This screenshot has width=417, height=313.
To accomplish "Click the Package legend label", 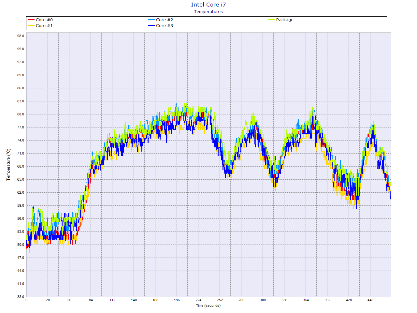I will pos(285,20).
